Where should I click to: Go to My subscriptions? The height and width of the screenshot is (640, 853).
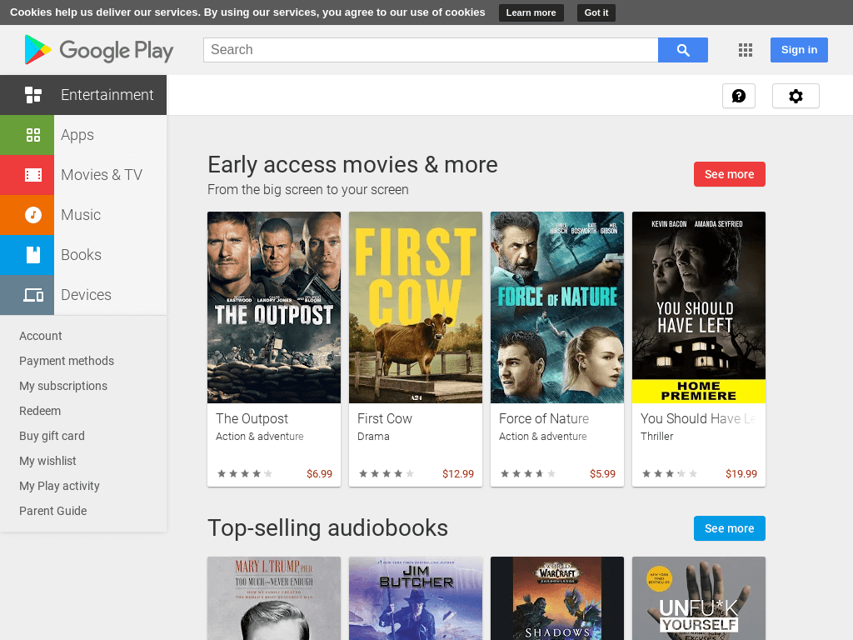pyautogui.click(x=63, y=386)
